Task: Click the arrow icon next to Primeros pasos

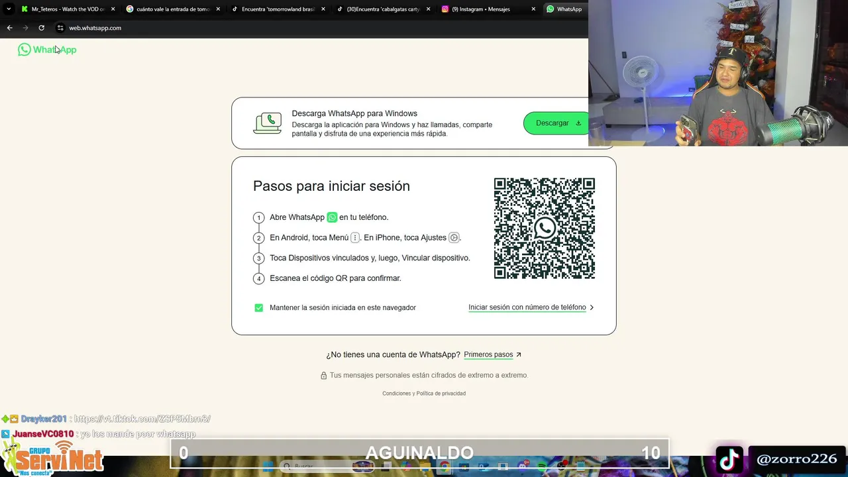Action: point(519,354)
